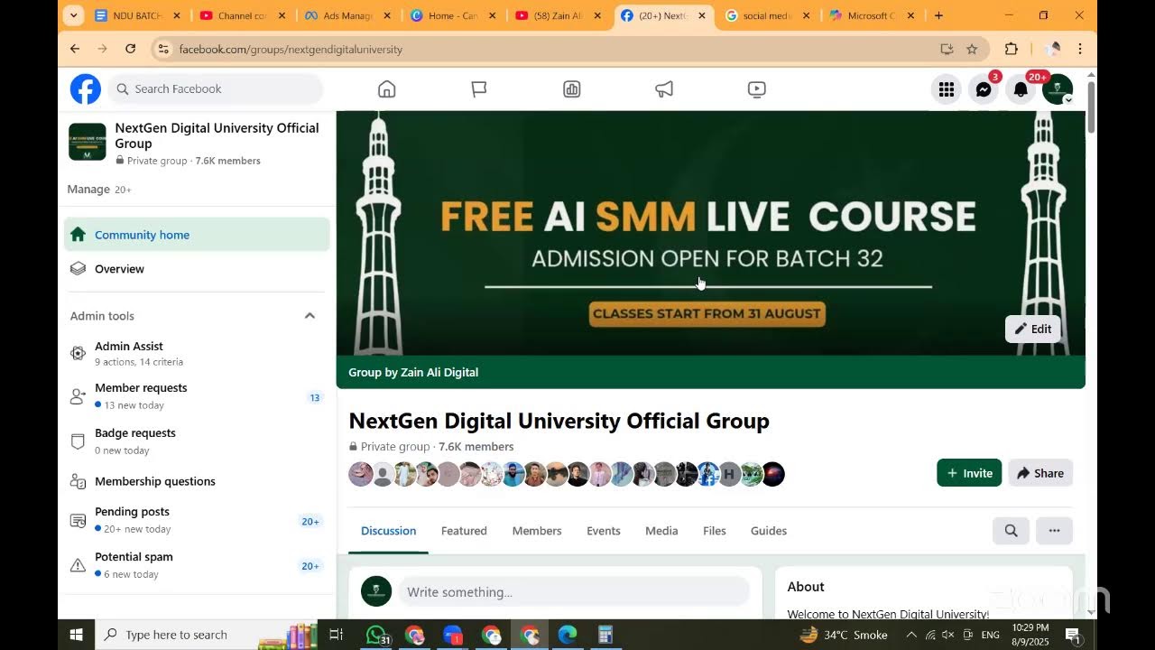Open the install app icon in address bar

(x=947, y=49)
